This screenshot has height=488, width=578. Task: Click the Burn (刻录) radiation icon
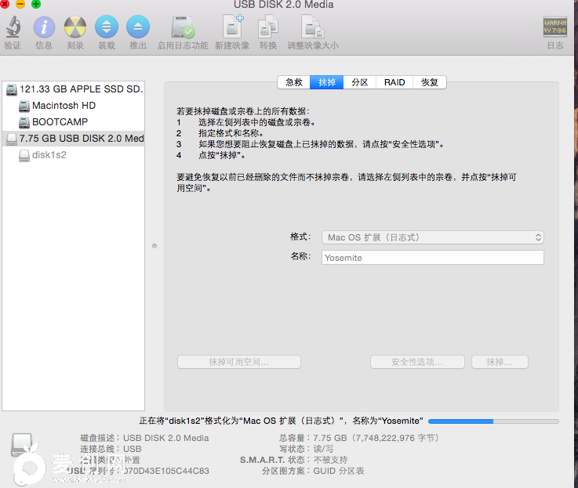click(75, 27)
